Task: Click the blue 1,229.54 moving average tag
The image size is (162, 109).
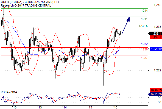Action: coord(156,49)
